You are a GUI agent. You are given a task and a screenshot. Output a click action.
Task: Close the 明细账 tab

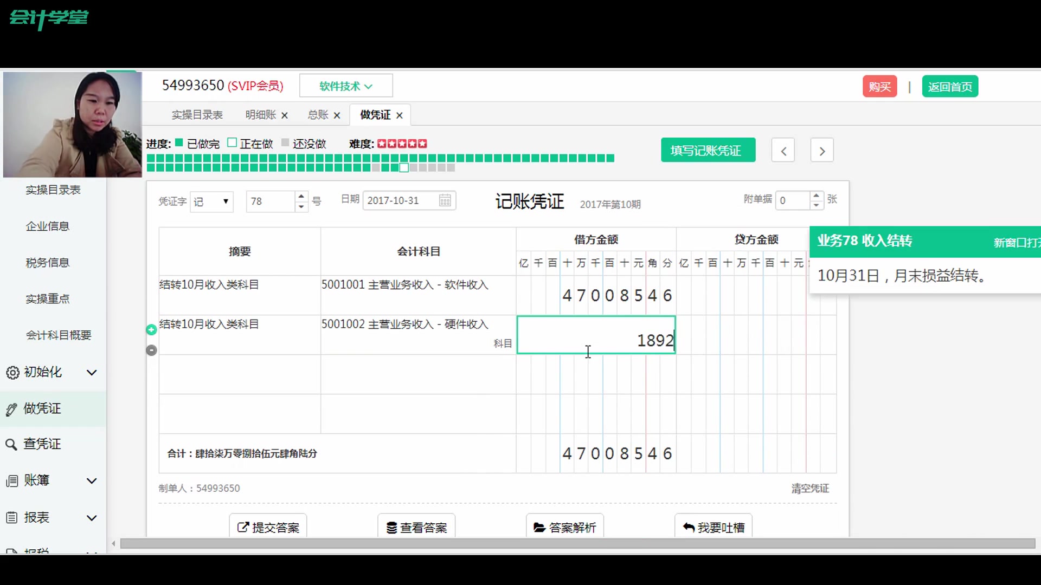tap(285, 115)
